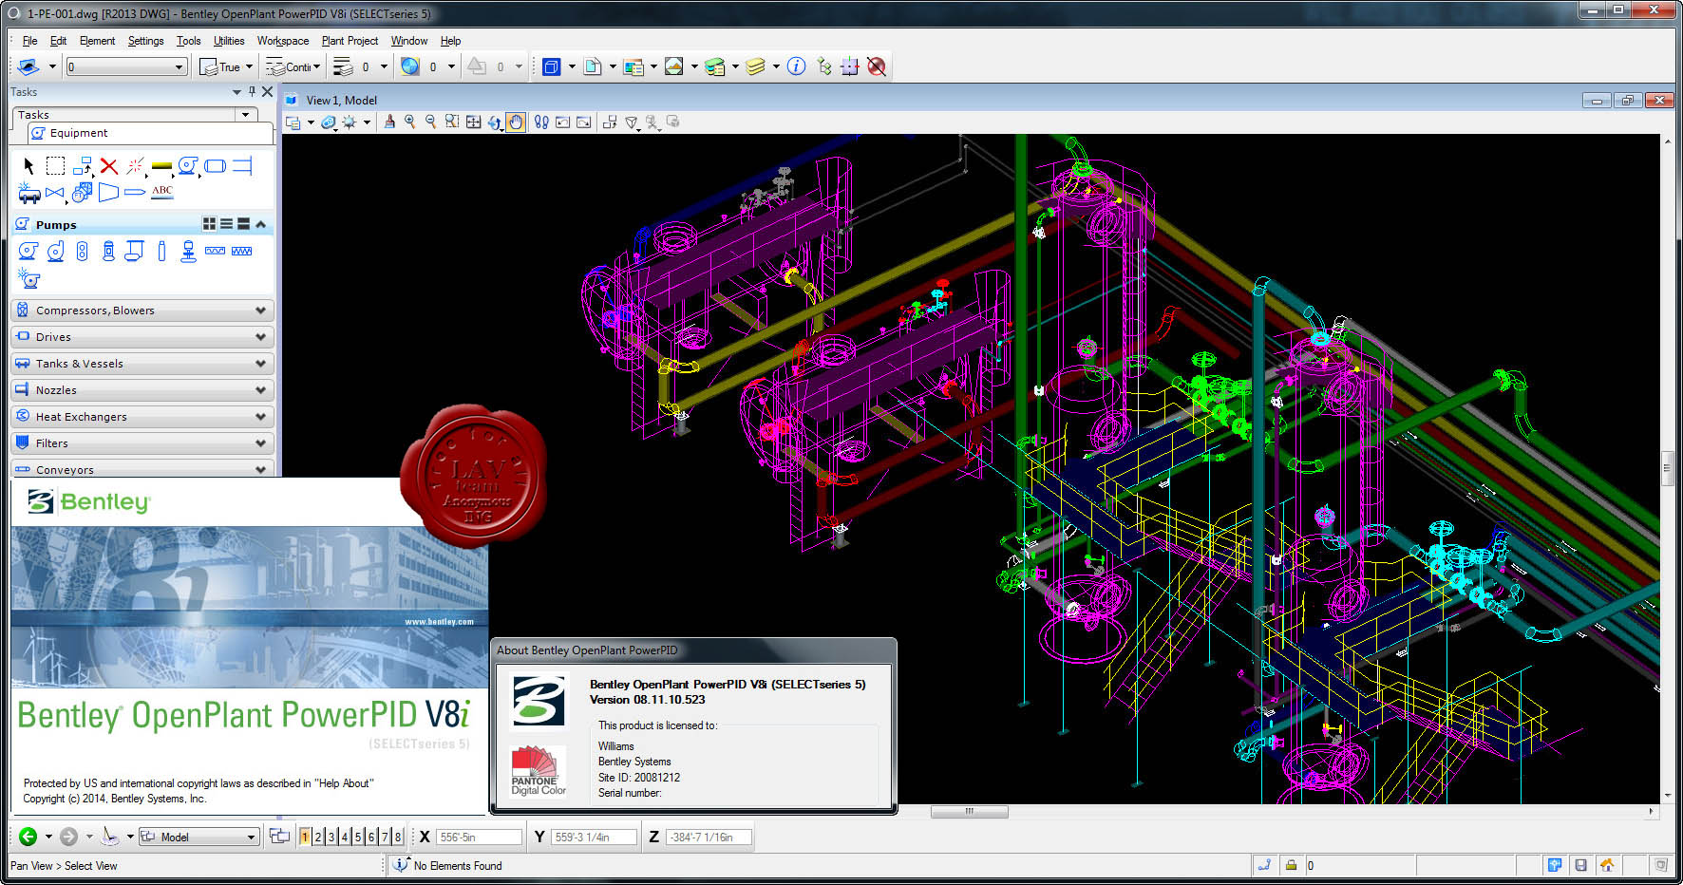Open the Utilities menu

coord(229,41)
